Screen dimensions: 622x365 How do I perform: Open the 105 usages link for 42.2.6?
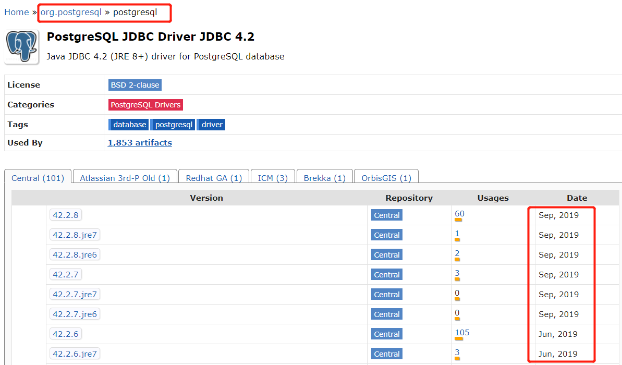pyautogui.click(x=462, y=333)
